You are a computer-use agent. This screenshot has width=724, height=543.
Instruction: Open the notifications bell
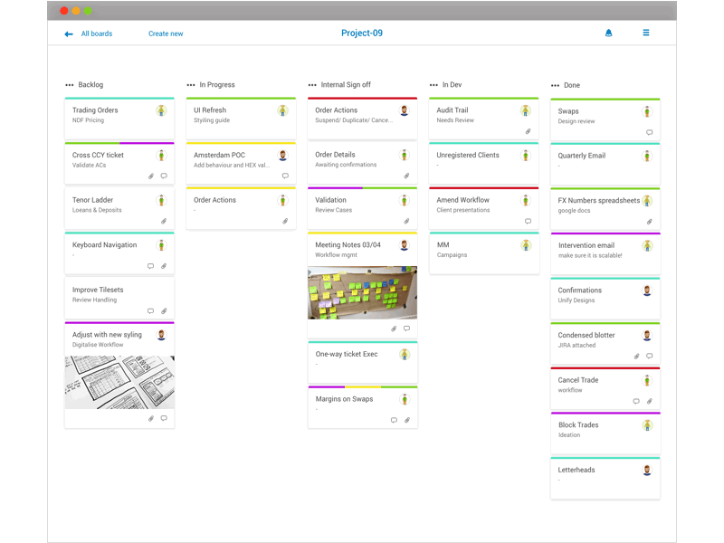click(608, 33)
